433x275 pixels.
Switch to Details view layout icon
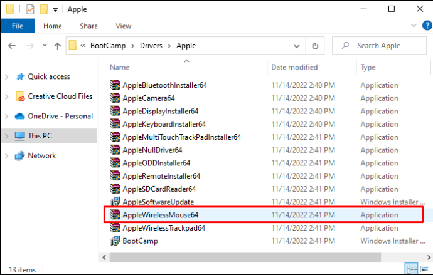[411, 269]
